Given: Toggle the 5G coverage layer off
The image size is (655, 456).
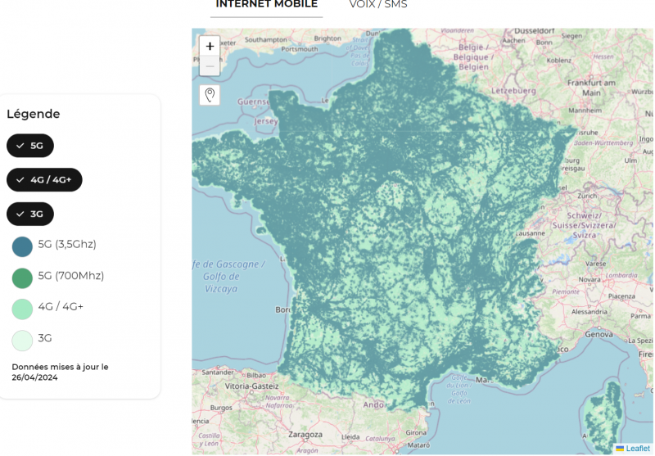Looking at the screenshot, I should 30,146.
